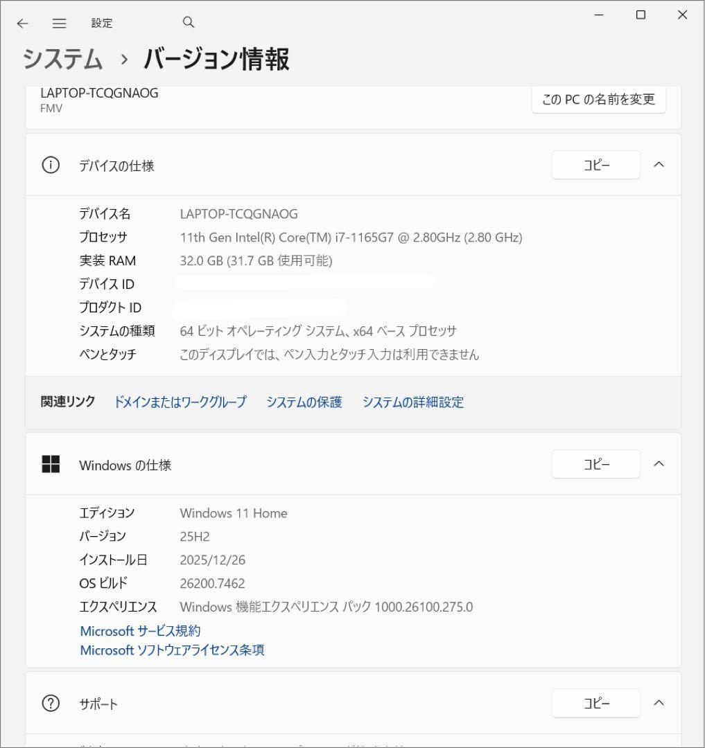Image resolution: width=705 pixels, height=748 pixels.
Task: Collapse the Windows の仕様 section
Action: [x=659, y=464]
